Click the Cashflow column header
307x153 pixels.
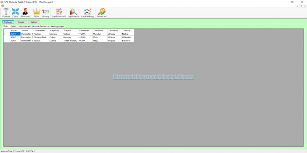pos(113,30)
